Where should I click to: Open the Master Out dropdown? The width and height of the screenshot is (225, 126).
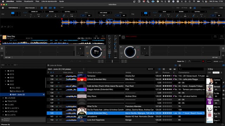tap(181, 61)
